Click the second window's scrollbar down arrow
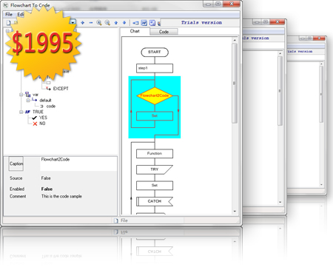The image size is (333, 270). (x=280, y=202)
